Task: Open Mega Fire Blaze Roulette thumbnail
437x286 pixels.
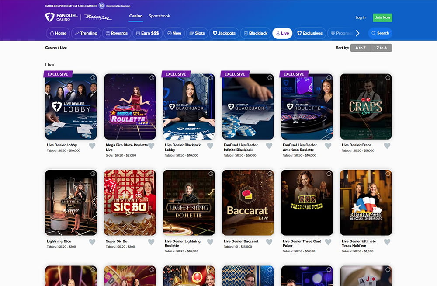Action: coord(130,107)
